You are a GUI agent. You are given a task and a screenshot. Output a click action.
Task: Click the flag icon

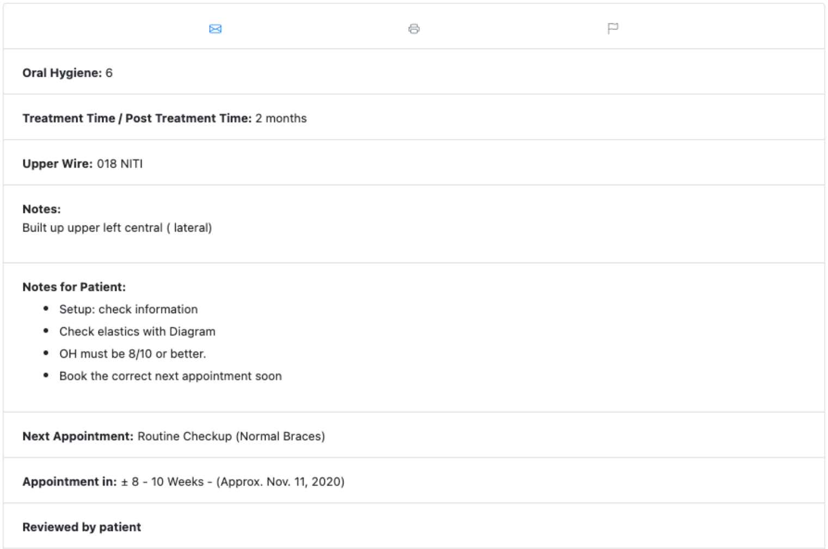pyautogui.click(x=612, y=28)
